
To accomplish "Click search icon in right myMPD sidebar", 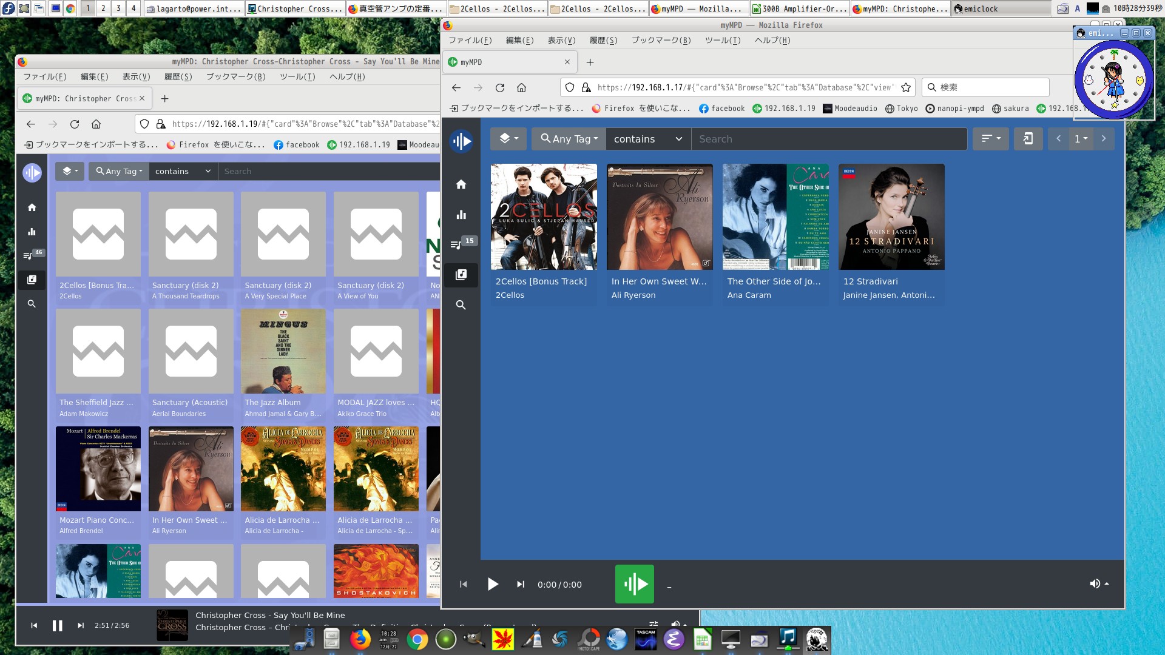I will [x=461, y=305].
